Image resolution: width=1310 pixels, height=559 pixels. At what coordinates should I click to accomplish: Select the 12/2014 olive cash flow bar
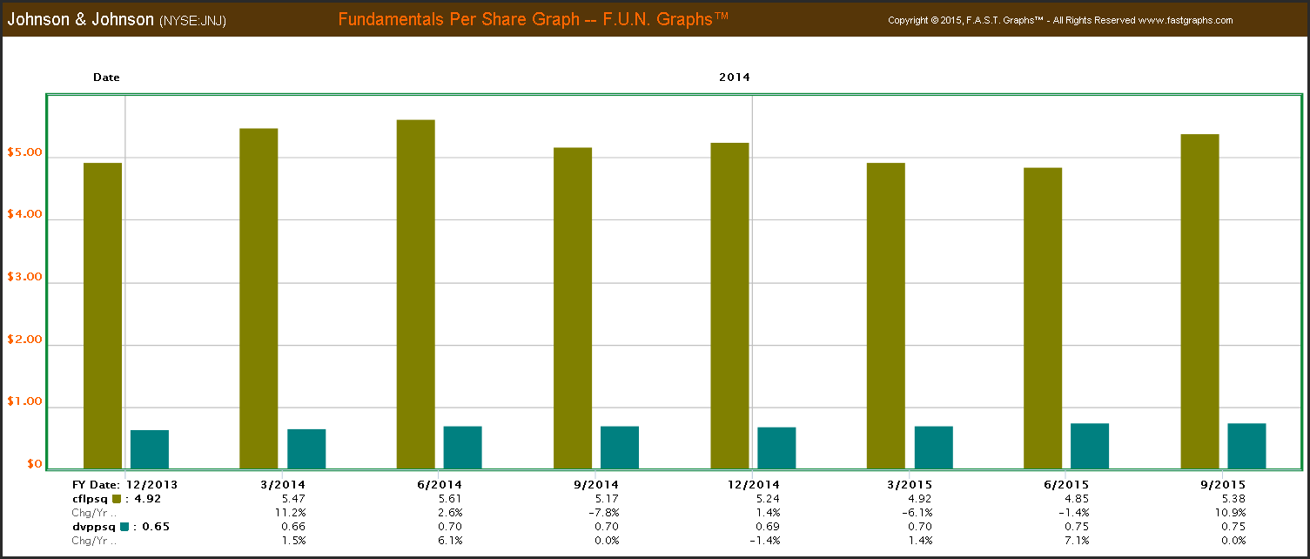tap(729, 306)
